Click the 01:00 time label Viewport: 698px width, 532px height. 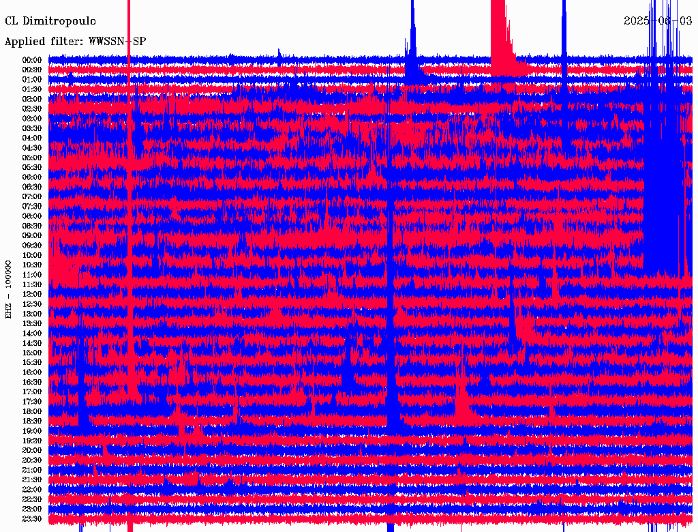32,80
